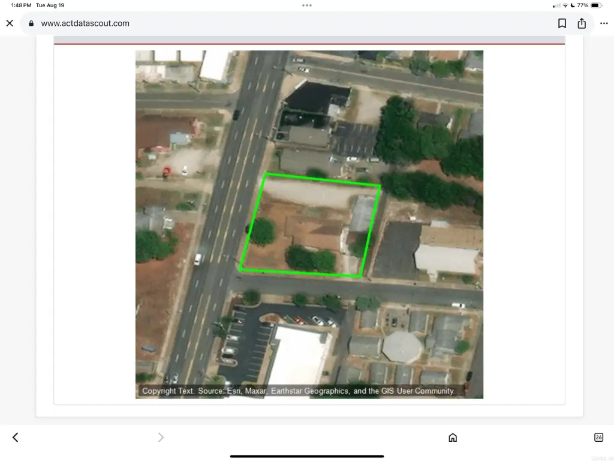Go to the browser home page
Screen dimensions: 614x461
click(453, 438)
